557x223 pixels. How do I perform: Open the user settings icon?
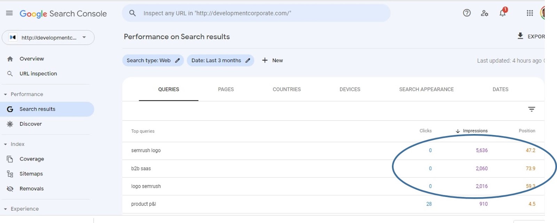coord(485,13)
